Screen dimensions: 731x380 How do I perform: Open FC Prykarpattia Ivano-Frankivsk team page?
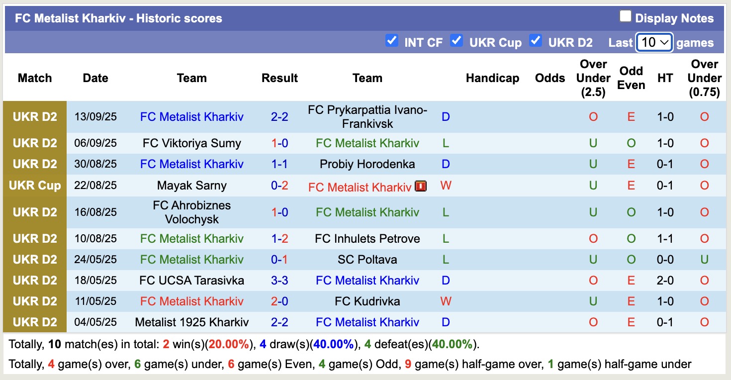(x=367, y=117)
